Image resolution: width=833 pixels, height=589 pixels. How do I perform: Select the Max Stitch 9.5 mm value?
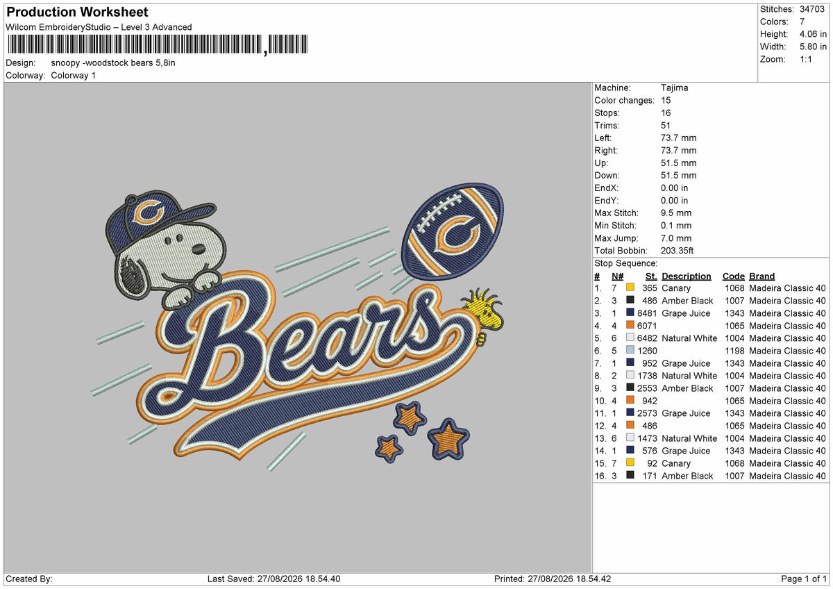[675, 213]
